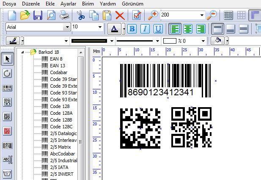This screenshot has height=180, width=261.
Task: Open the line style dropdown
Action: click(x=157, y=41)
